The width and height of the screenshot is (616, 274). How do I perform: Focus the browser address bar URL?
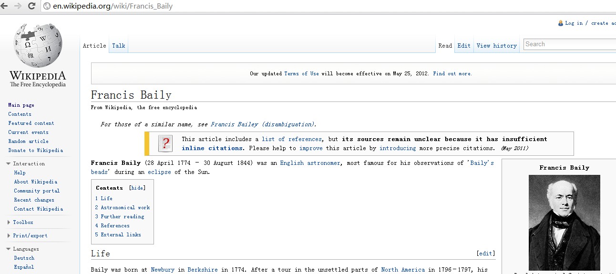tap(113, 6)
